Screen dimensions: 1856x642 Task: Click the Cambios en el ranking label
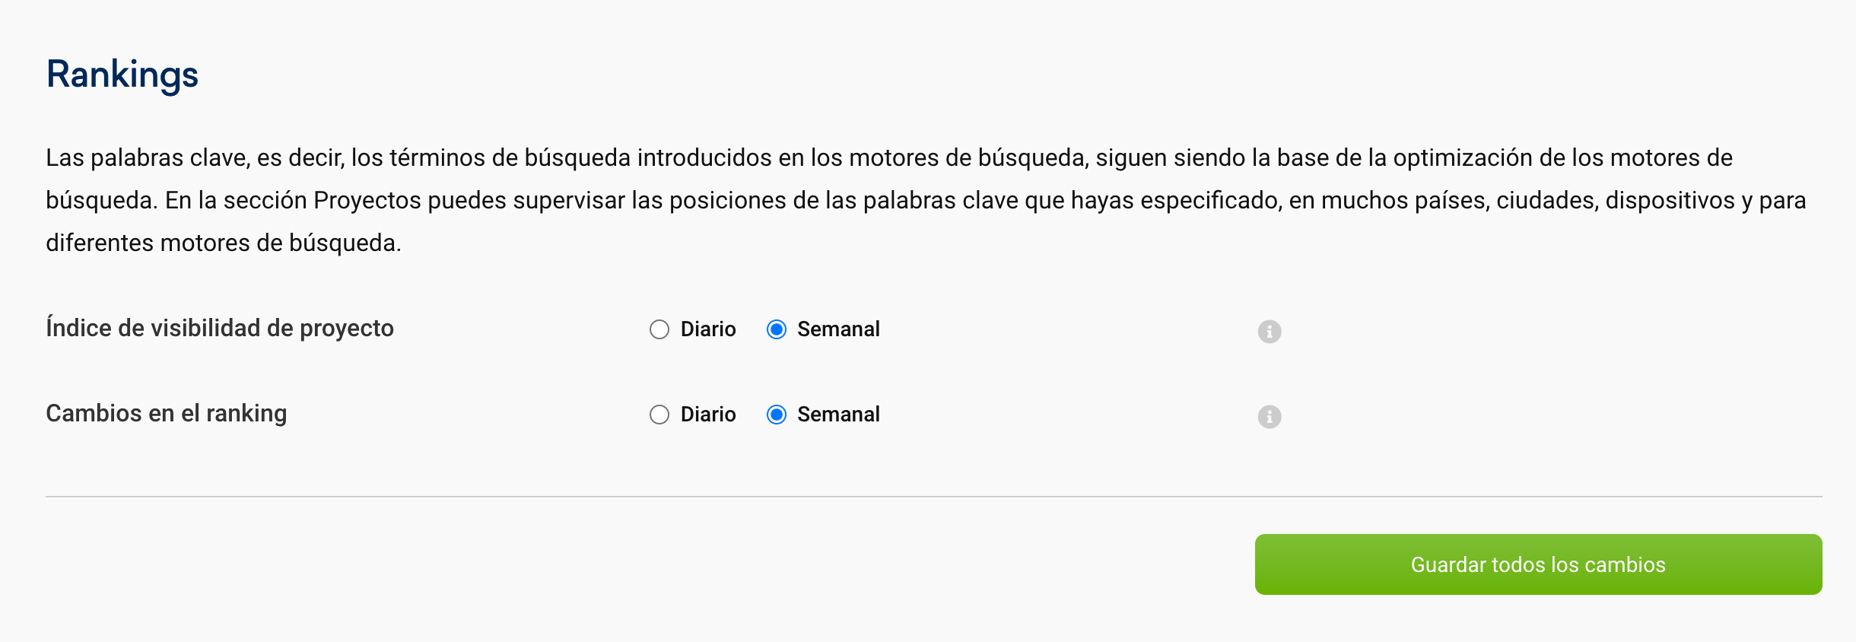pyautogui.click(x=167, y=413)
